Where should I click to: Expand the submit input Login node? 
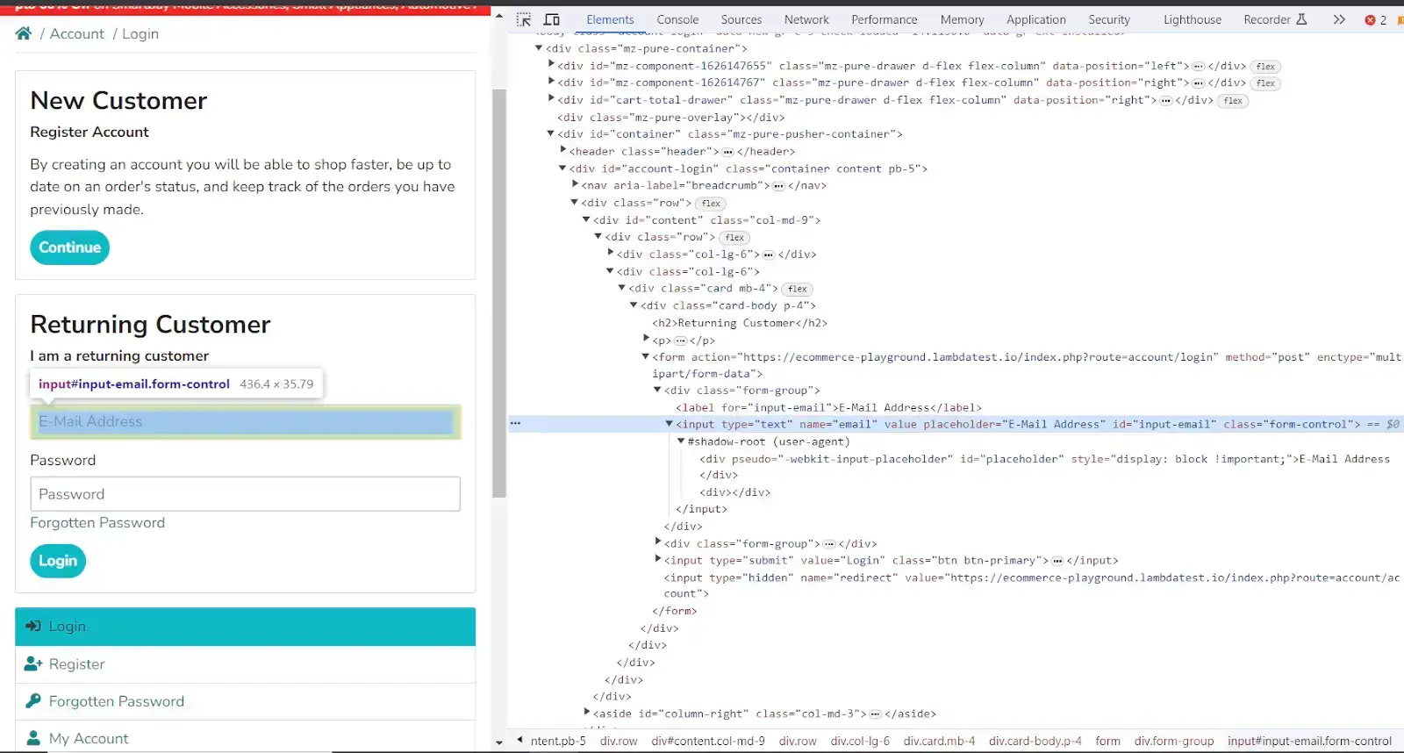click(x=657, y=560)
